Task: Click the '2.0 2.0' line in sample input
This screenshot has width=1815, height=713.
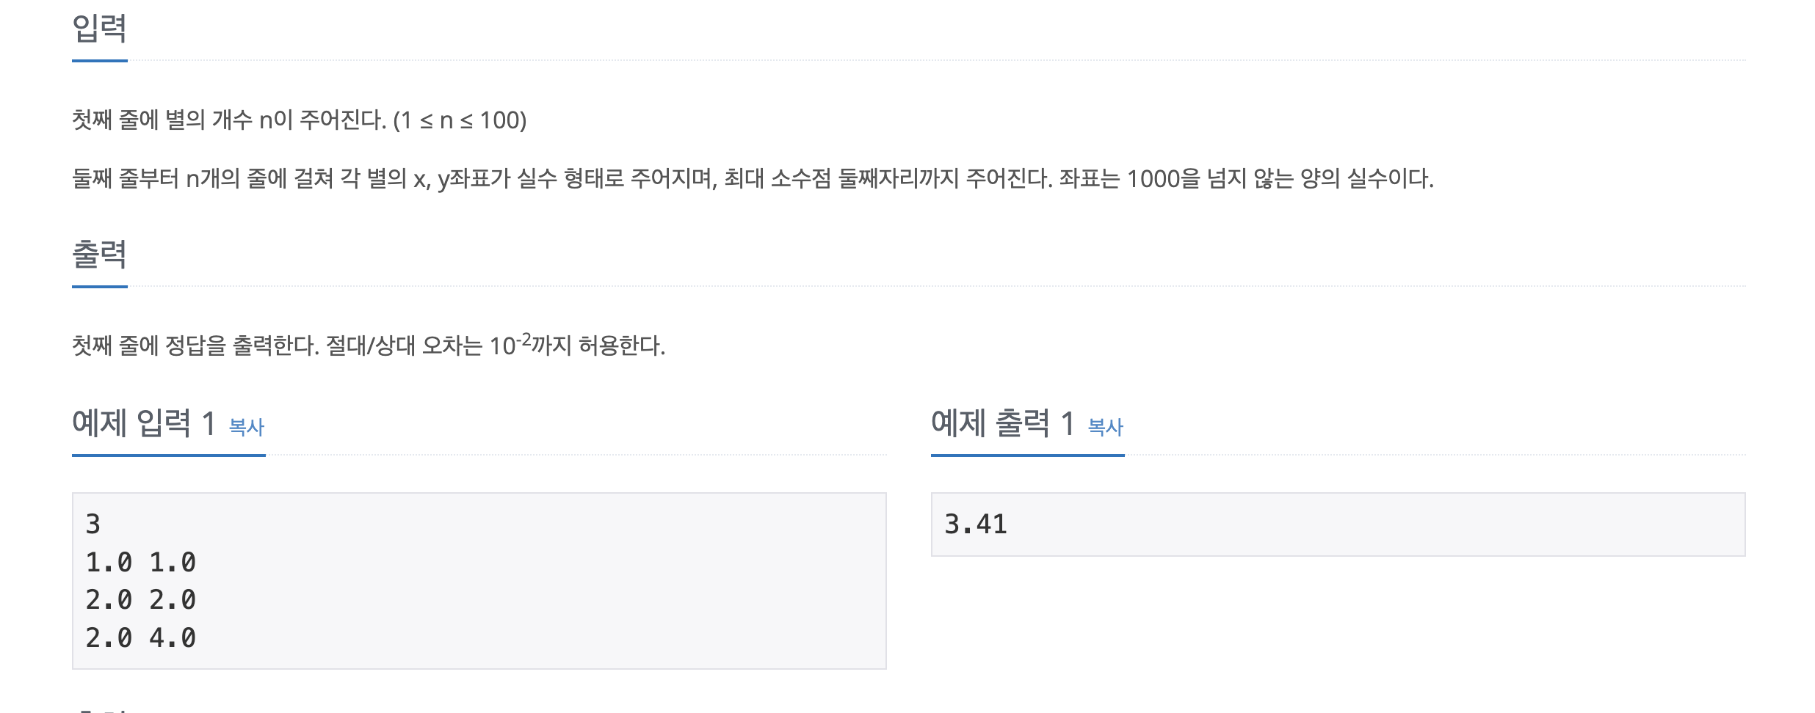Action: coord(141,600)
